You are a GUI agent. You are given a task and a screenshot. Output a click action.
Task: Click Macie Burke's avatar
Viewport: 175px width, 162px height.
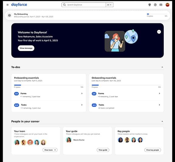(x=69, y=140)
